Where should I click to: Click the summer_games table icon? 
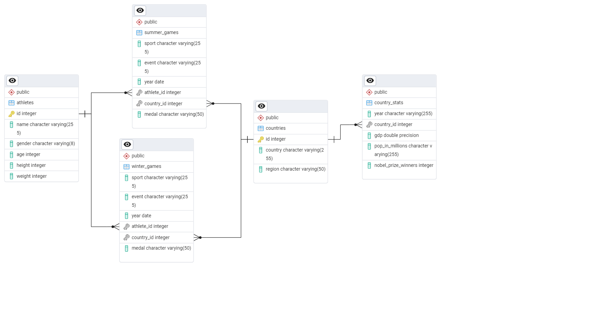(139, 33)
